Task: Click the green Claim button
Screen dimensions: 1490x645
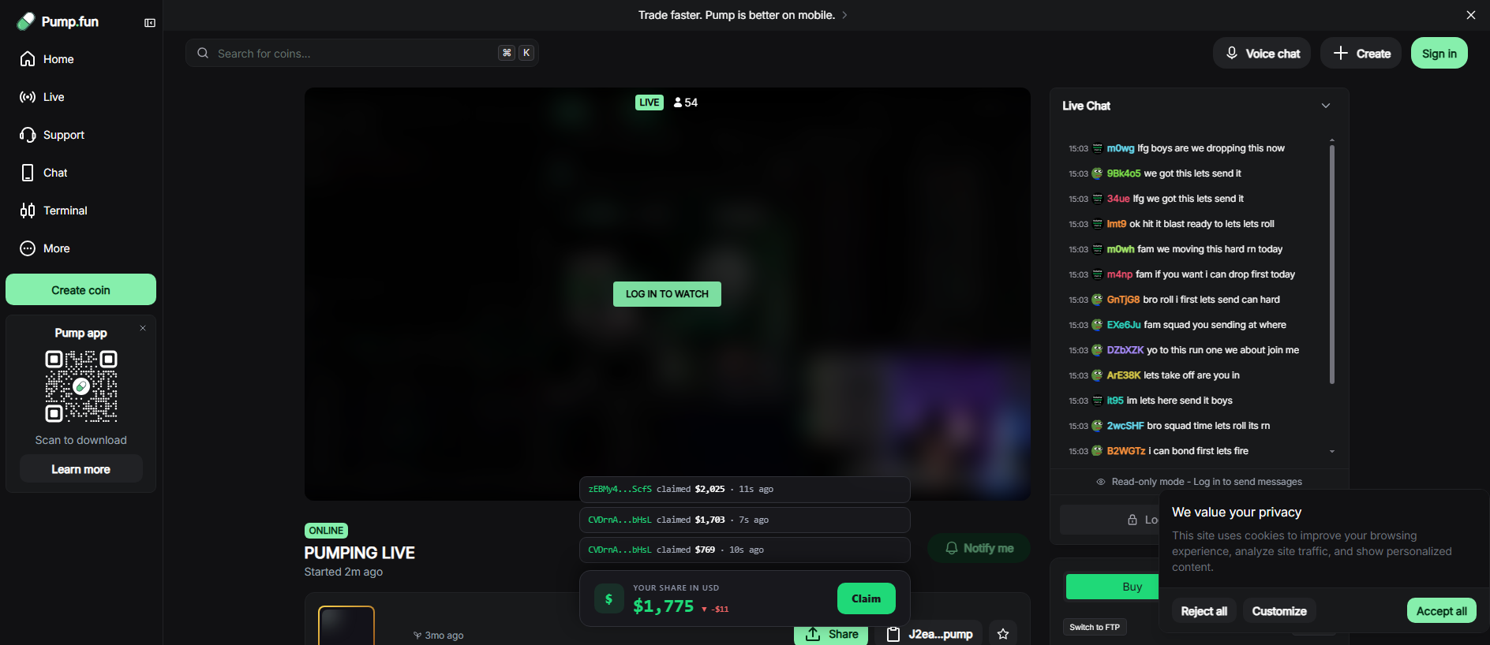Action: (x=867, y=598)
